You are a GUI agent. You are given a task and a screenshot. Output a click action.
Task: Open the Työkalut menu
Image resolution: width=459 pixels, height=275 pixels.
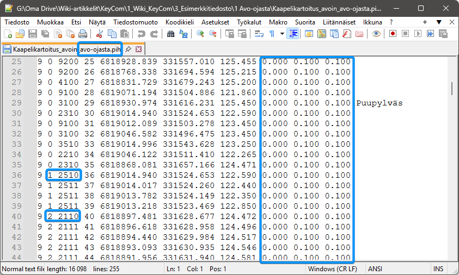tap(249, 22)
